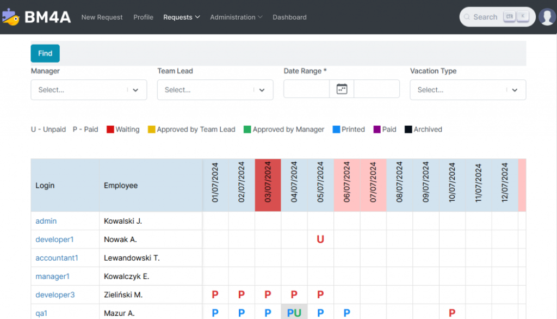Screen dimensions: 557x319
Task: Click Mazur A.'s blue P on 06/07/2024
Action: click(x=346, y=314)
